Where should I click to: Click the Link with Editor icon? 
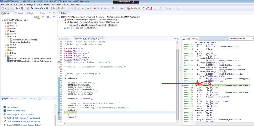pos(38,17)
